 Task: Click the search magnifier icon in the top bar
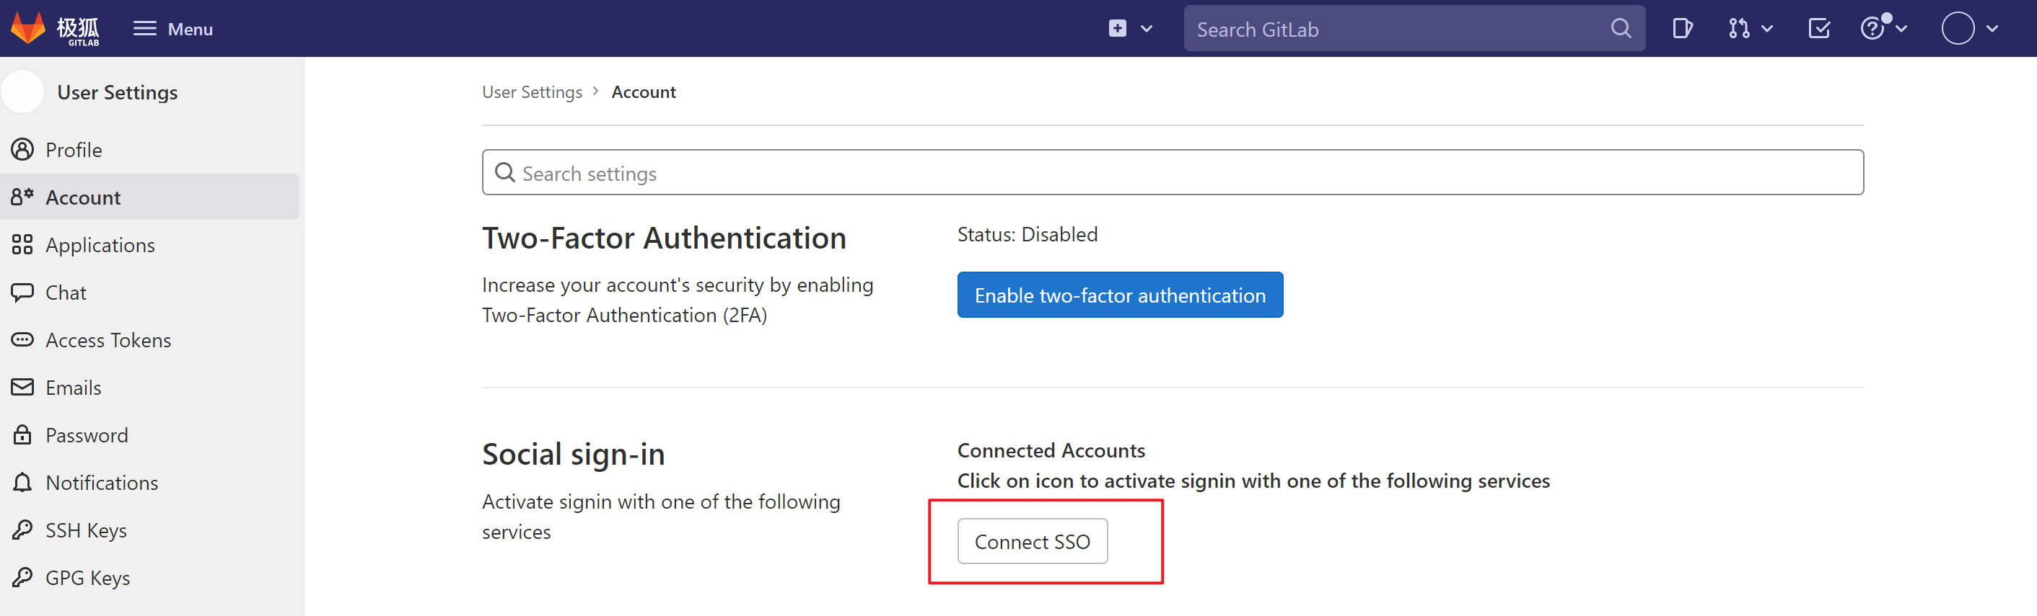click(x=1620, y=28)
